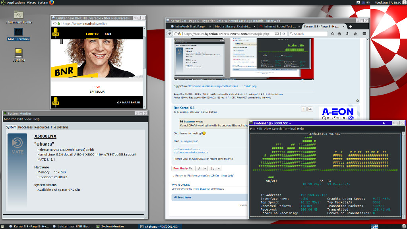407x229 pixels.
Task: Open the Help menu in System Monitor
Action: (x=36, y=119)
